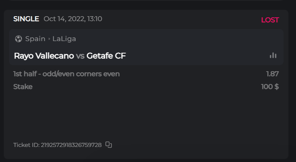Select the Rayo Vallecano team name
This screenshot has height=162, width=296.
point(44,56)
